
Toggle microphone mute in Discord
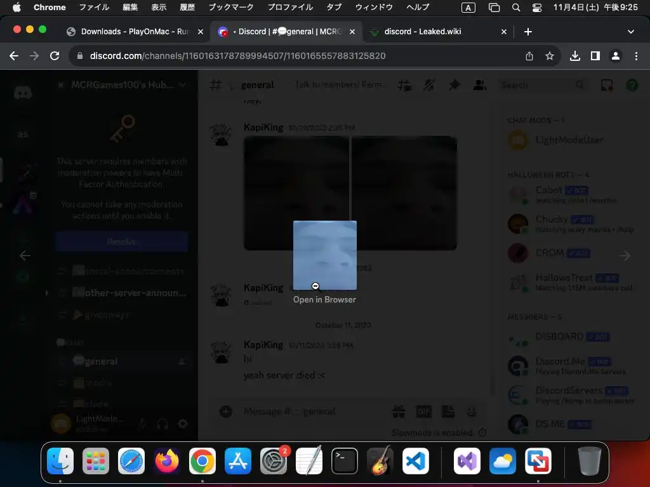pos(142,424)
